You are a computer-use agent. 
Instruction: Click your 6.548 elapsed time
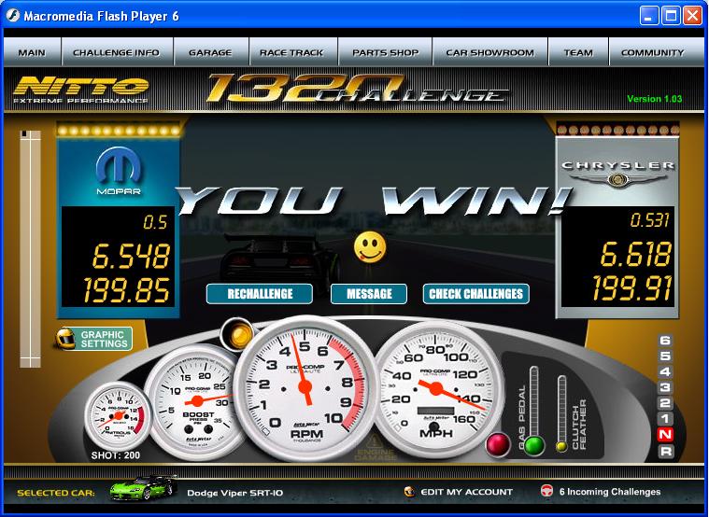[131, 256]
